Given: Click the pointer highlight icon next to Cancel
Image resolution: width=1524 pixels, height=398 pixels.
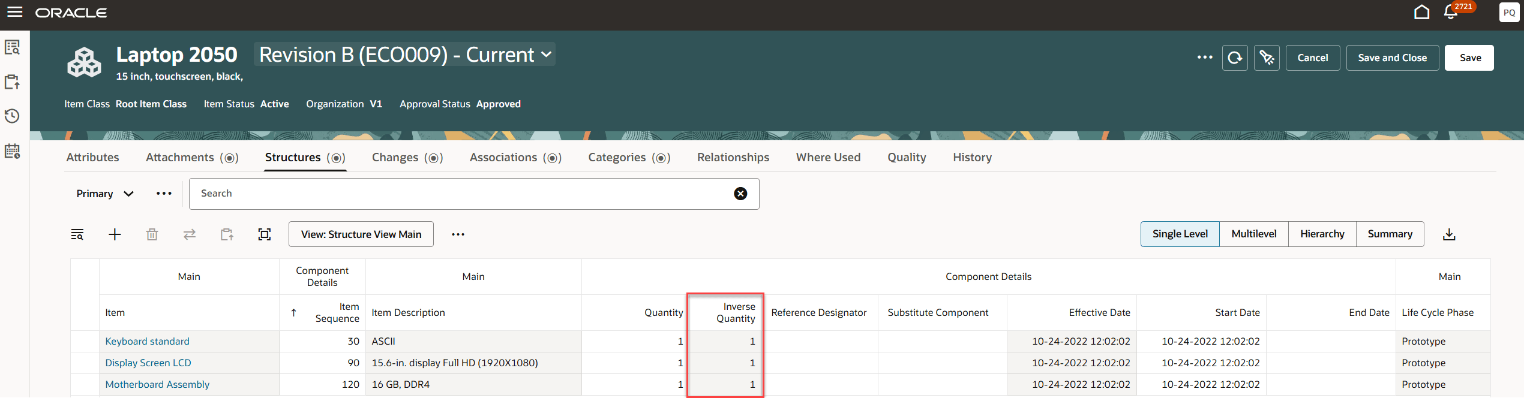Looking at the screenshot, I should click(x=1267, y=58).
